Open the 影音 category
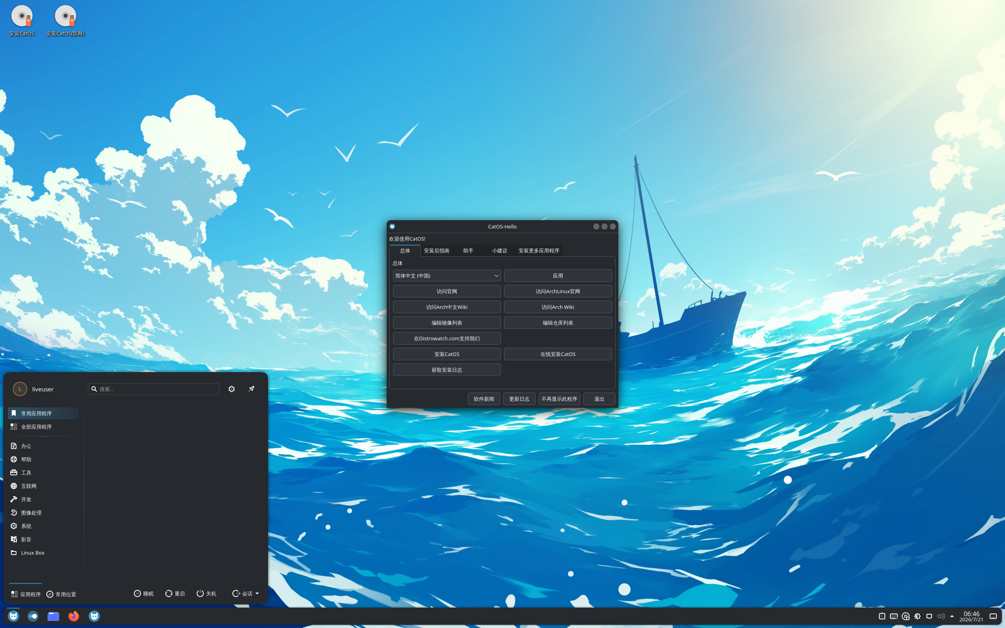 [43, 539]
